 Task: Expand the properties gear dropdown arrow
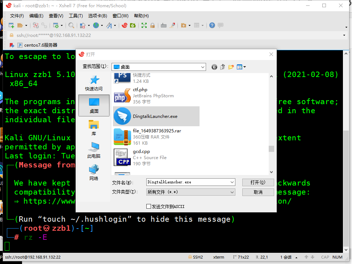tap(62, 26)
